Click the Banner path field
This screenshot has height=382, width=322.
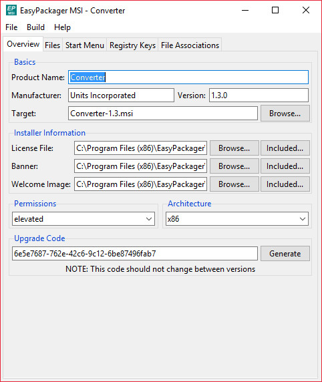140,166
